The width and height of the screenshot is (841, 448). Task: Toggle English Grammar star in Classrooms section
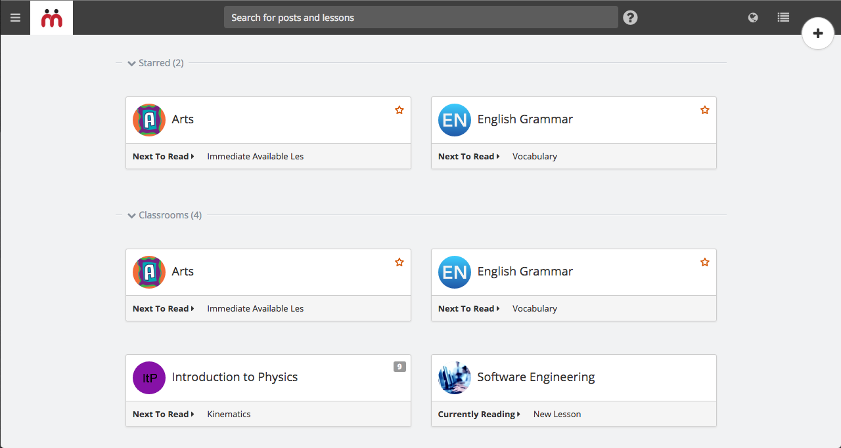click(x=704, y=262)
